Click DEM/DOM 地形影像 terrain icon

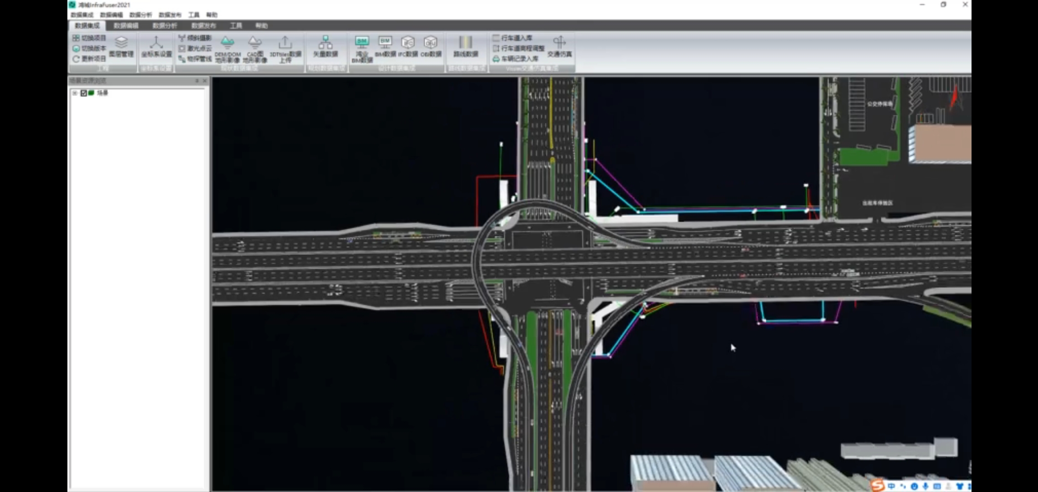coord(227,43)
